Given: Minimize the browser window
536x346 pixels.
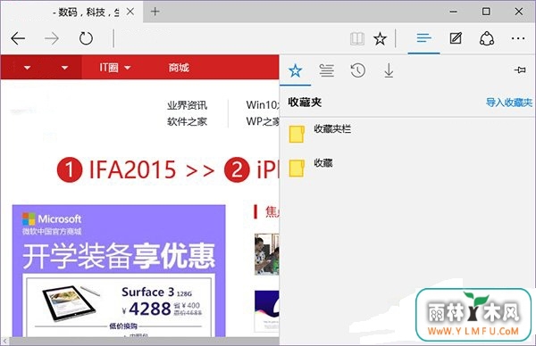Looking at the screenshot, I should pyautogui.click(x=453, y=12).
